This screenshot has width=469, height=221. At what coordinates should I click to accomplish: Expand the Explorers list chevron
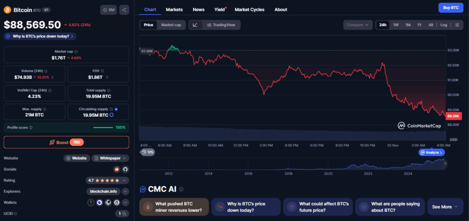pos(125,192)
